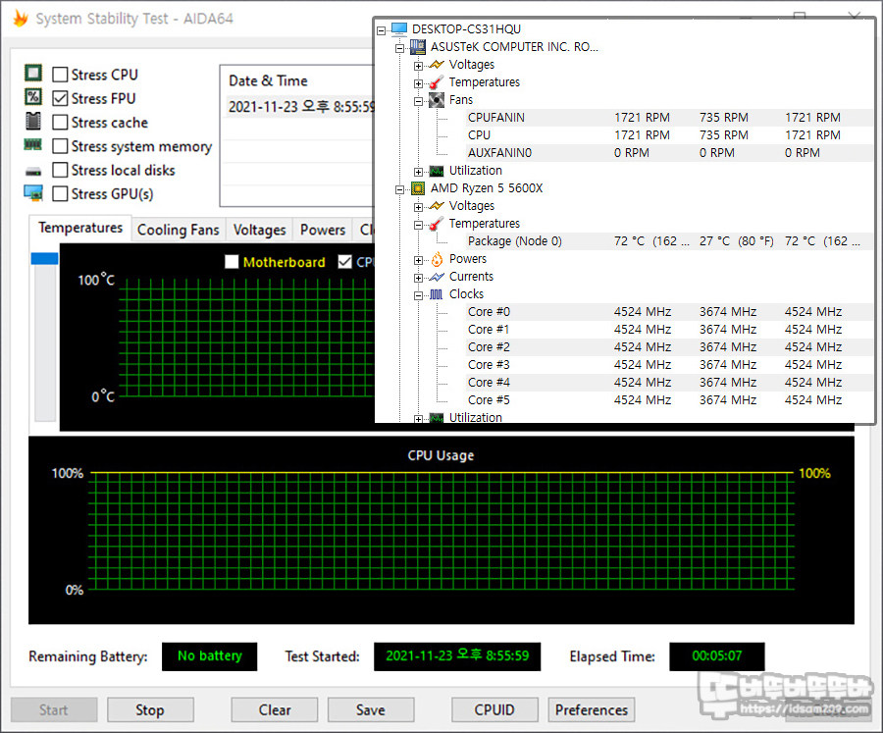The image size is (883, 733).
Task: Uncheck the Stress FPU checkbox
Action: 60,98
